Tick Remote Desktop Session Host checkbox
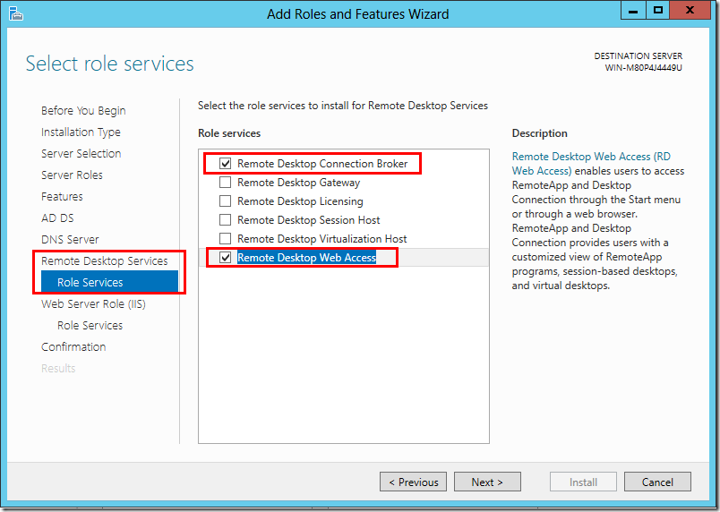The width and height of the screenshot is (720, 512). pos(226,220)
